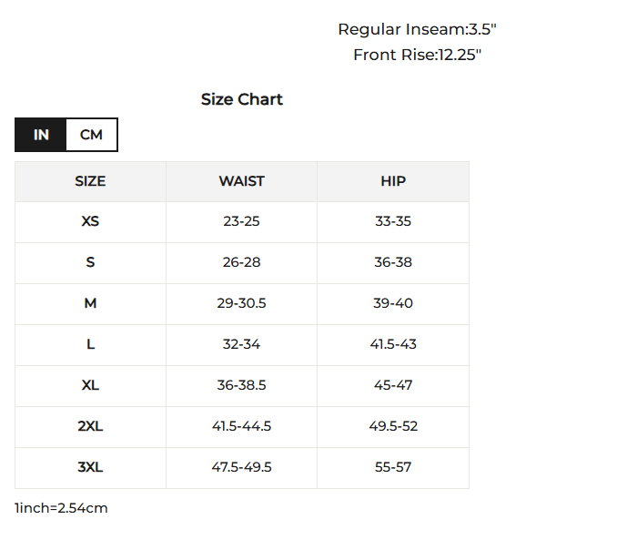Image resolution: width=627 pixels, height=540 pixels.
Task: Click the 36-38 hip measurement cell
Action: pyautogui.click(x=393, y=262)
